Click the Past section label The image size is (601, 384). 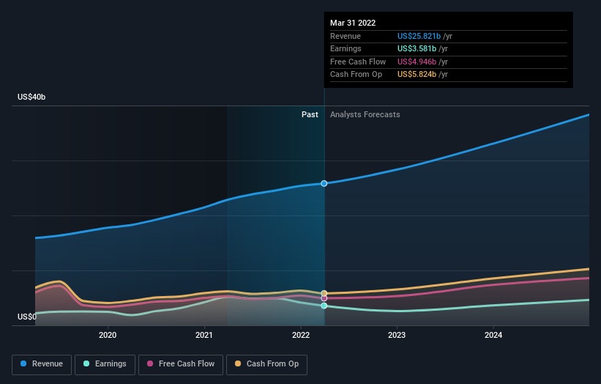310,114
